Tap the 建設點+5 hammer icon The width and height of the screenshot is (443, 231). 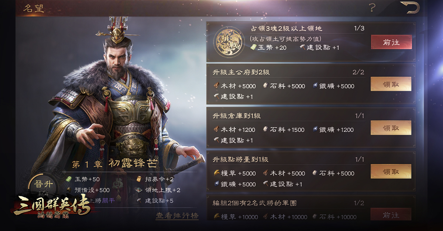(139, 201)
